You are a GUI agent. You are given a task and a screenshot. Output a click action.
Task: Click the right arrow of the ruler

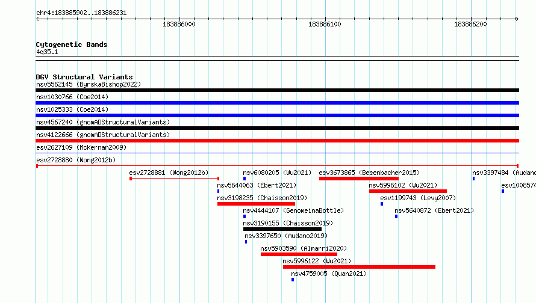point(517,19)
